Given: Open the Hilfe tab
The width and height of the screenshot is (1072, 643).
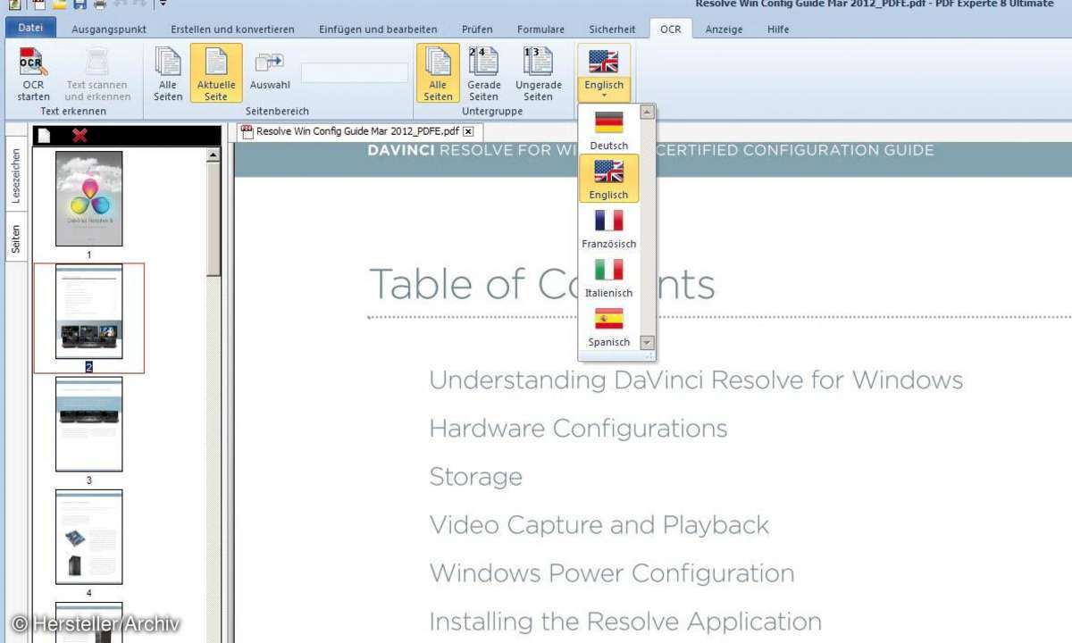Looking at the screenshot, I should [778, 29].
